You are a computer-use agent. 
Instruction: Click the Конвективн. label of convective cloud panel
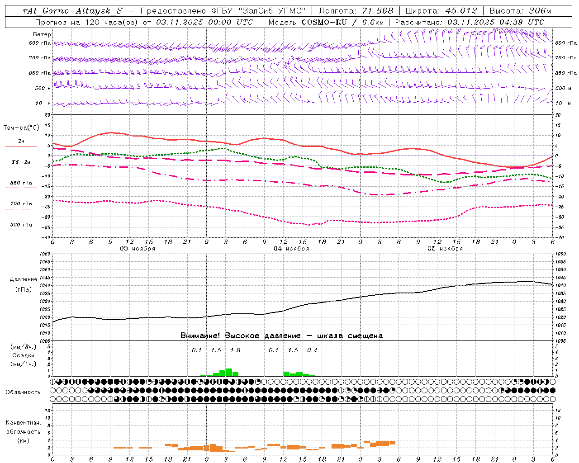23,423
